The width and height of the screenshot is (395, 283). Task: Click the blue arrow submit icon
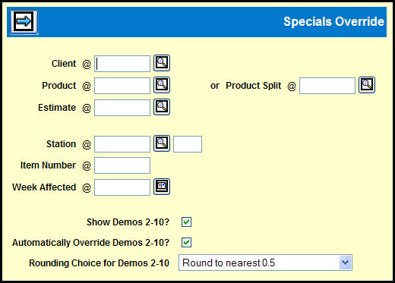[x=24, y=22]
